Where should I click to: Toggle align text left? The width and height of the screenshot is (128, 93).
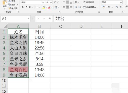pos(64,7)
